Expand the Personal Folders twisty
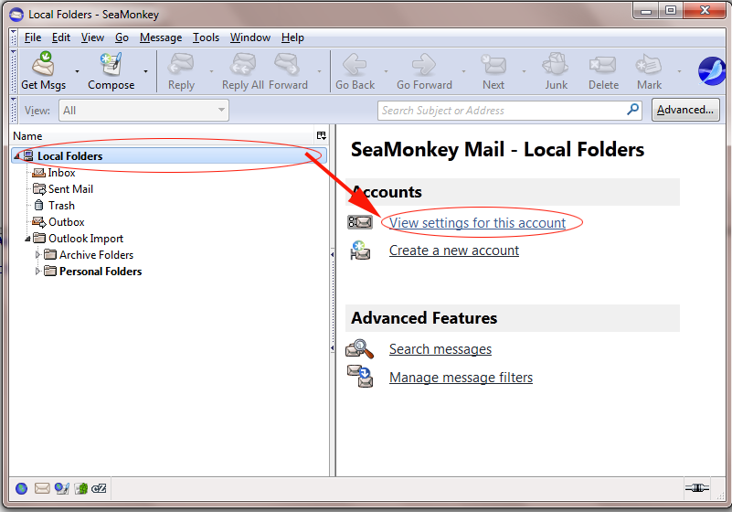The image size is (732, 512). point(37,272)
